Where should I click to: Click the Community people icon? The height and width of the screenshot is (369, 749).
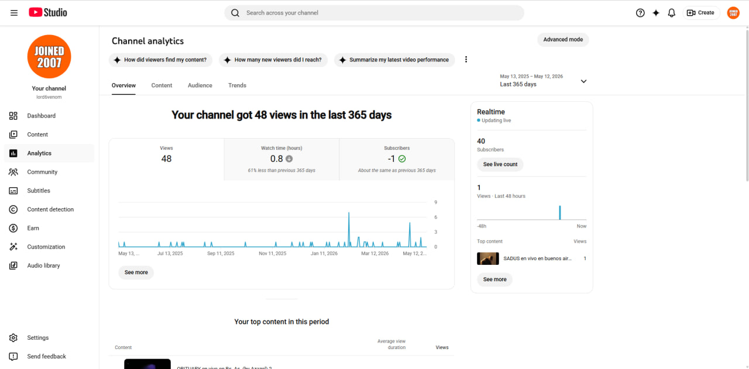pyautogui.click(x=13, y=172)
